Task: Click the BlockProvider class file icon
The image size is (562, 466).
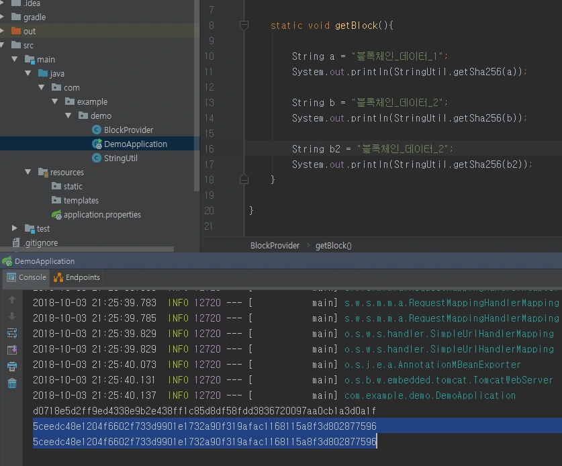Action: click(97, 130)
